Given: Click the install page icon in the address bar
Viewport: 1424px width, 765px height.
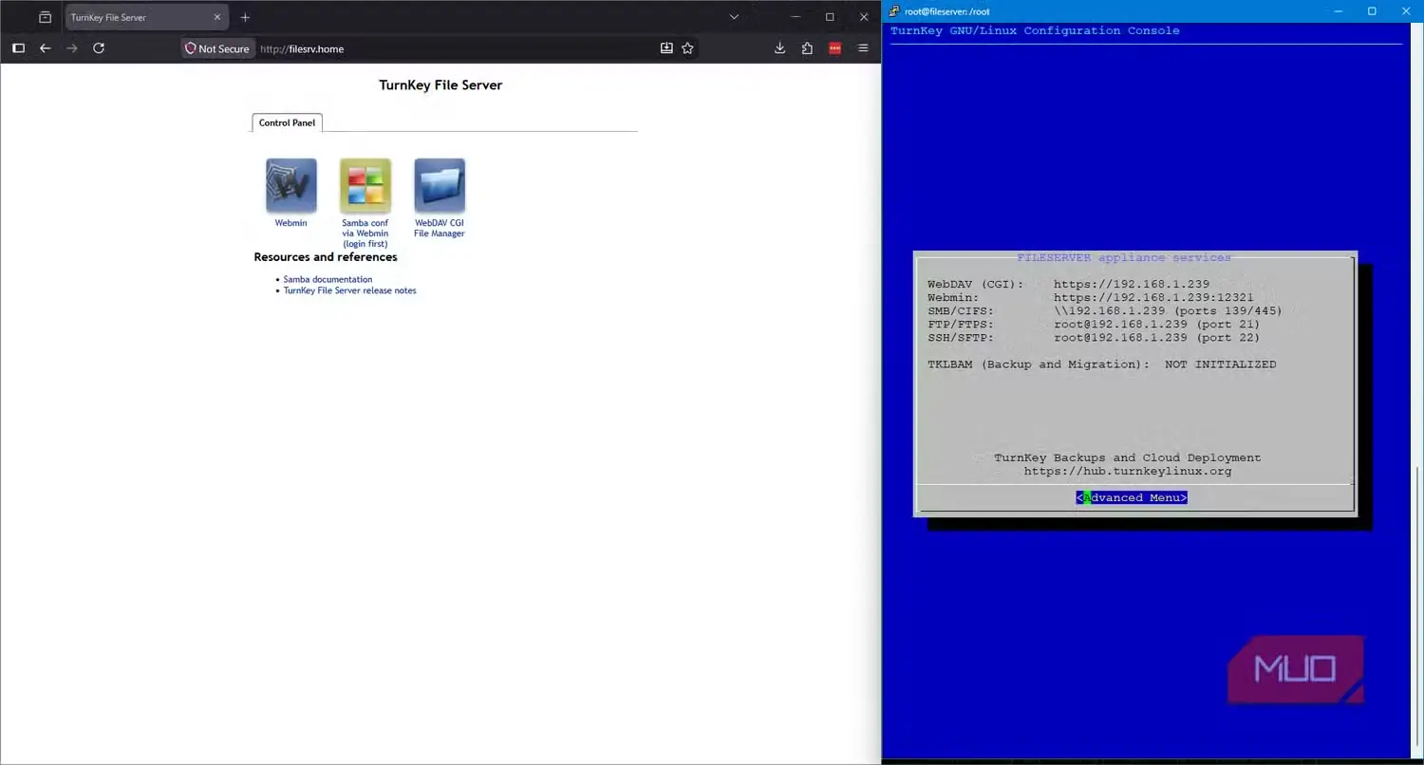Looking at the screenshot, I should 666,48.
